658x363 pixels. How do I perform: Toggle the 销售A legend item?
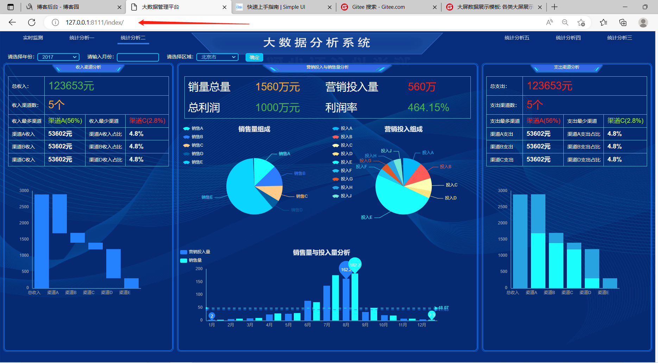click(x=193, y=128)
